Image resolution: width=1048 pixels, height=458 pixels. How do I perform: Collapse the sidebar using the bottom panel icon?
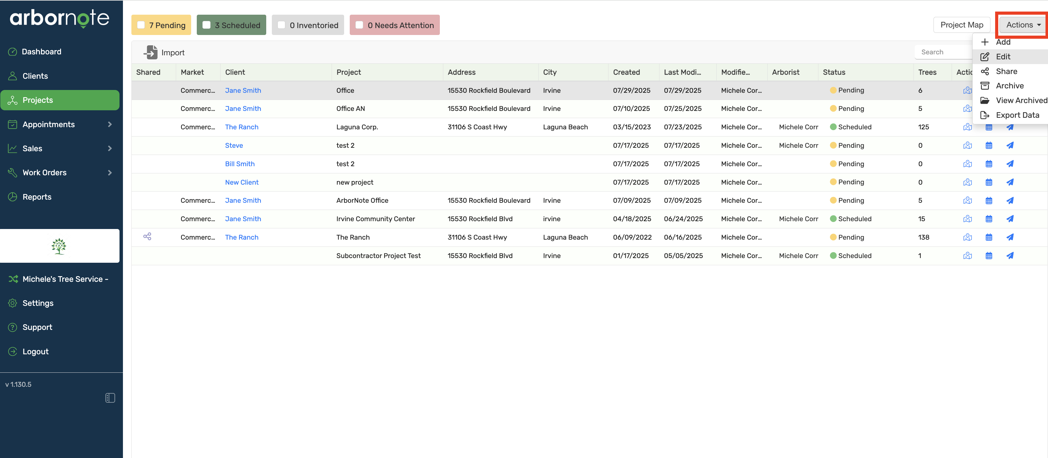pos(110,398)
